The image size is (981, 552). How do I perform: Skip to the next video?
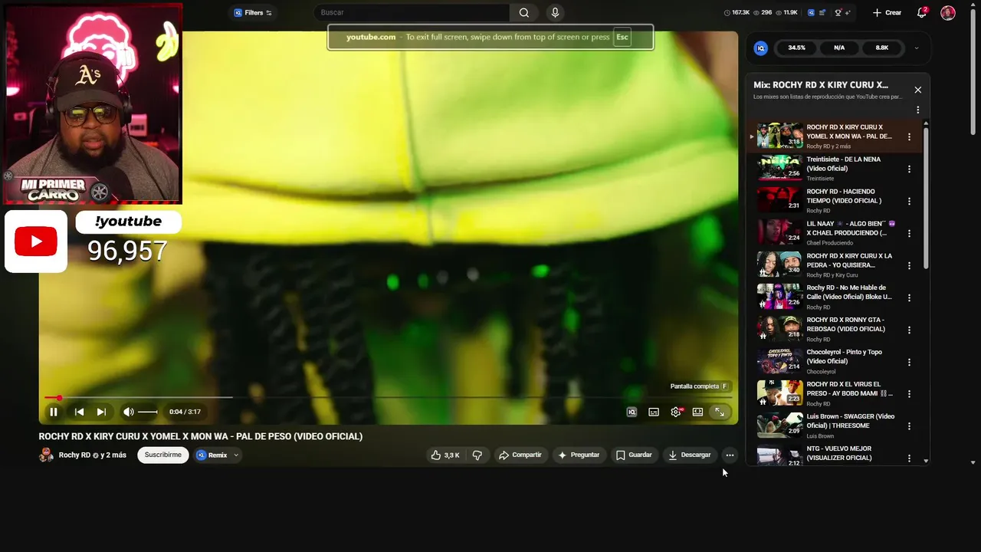click(101, 412)
